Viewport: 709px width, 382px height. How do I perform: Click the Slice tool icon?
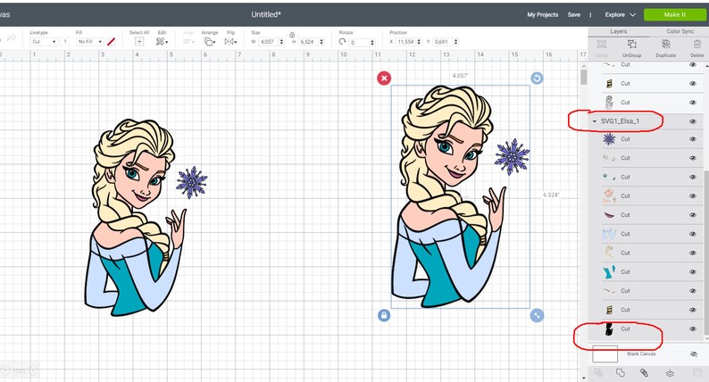tap(598, 373)
